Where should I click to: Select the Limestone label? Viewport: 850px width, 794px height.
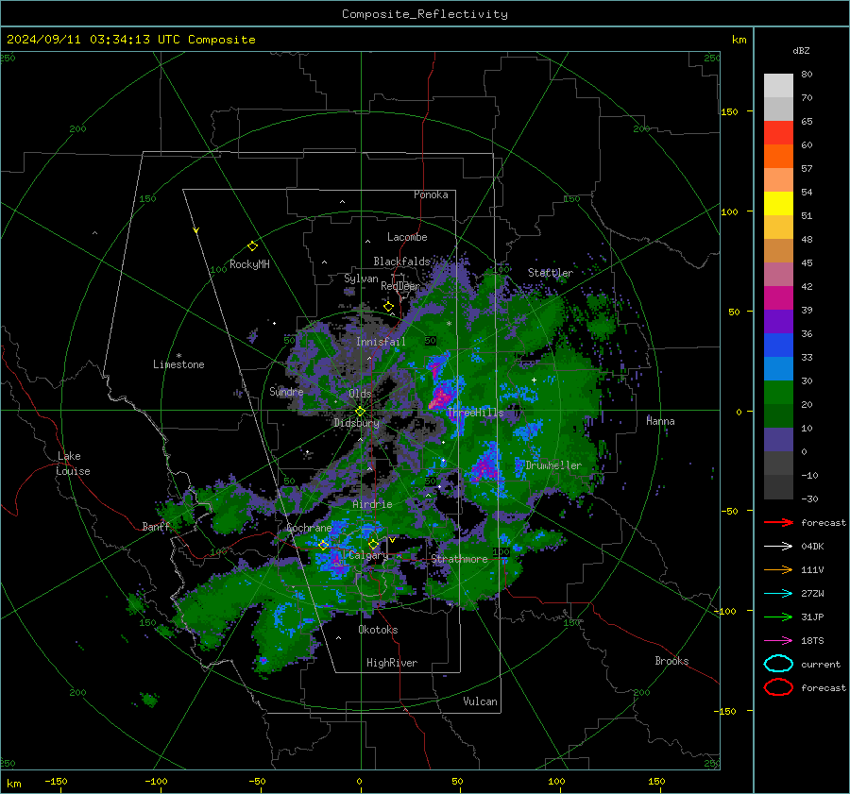[x=178, y=364]
